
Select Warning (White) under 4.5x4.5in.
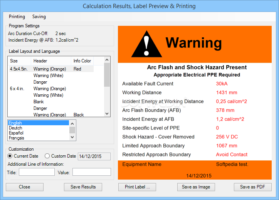tap(49, 76)
